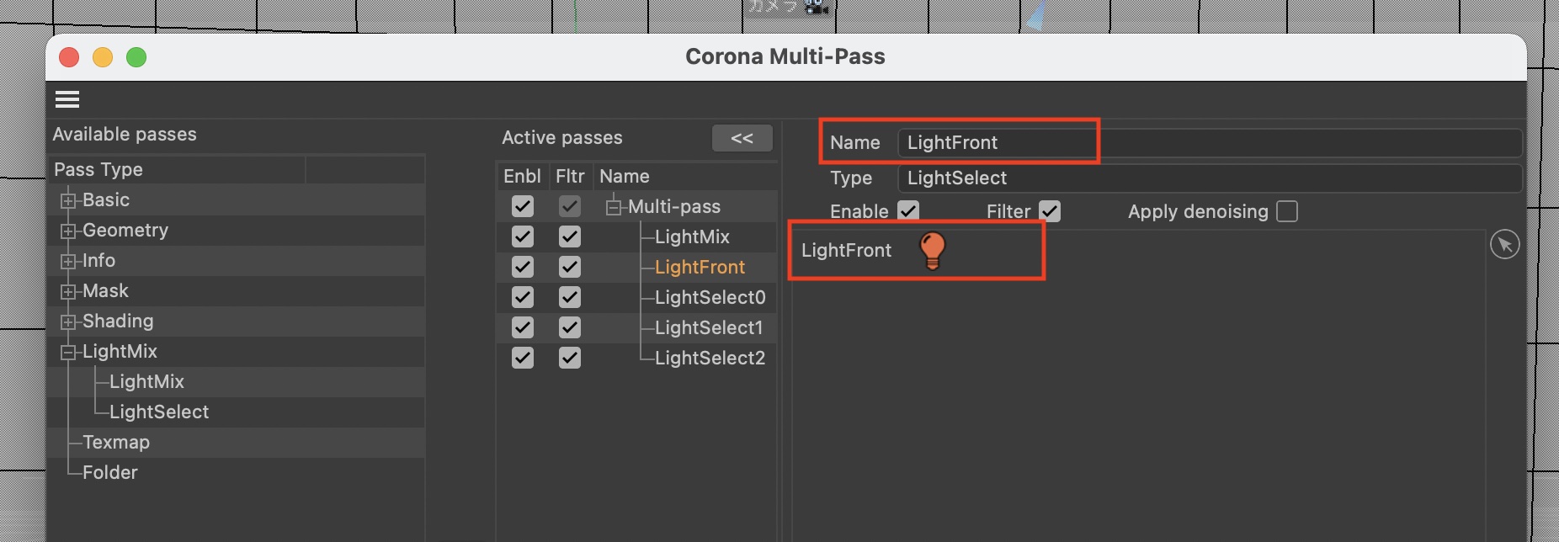This screenshot has width=1559, height=542.
Task: Collapse the LightMix pass group
Action: pyautogui.click(x=68, y=352)
